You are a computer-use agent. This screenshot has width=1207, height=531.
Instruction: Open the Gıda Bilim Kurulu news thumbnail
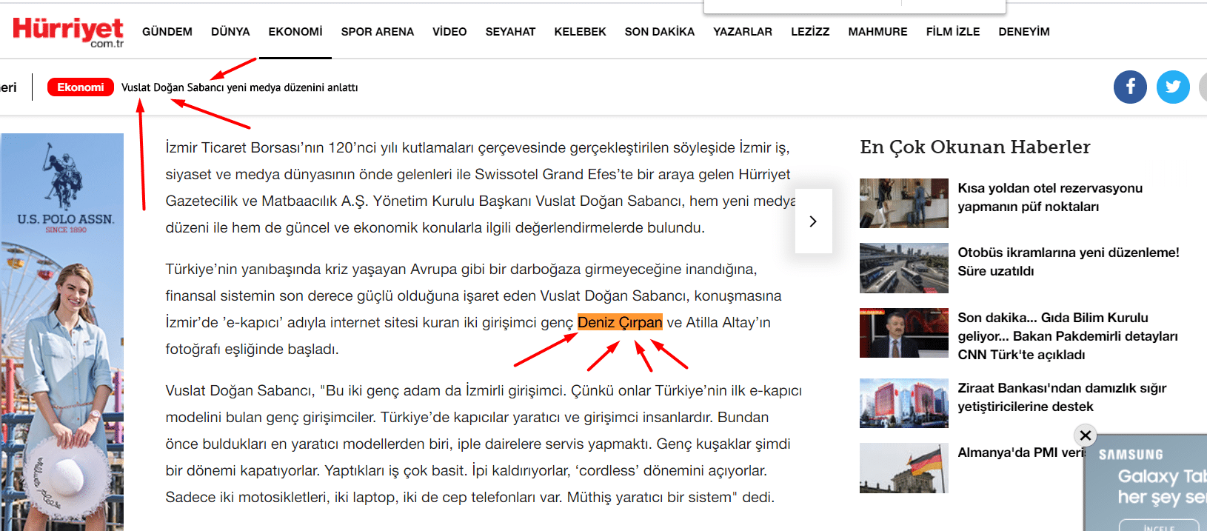point(904,333)
